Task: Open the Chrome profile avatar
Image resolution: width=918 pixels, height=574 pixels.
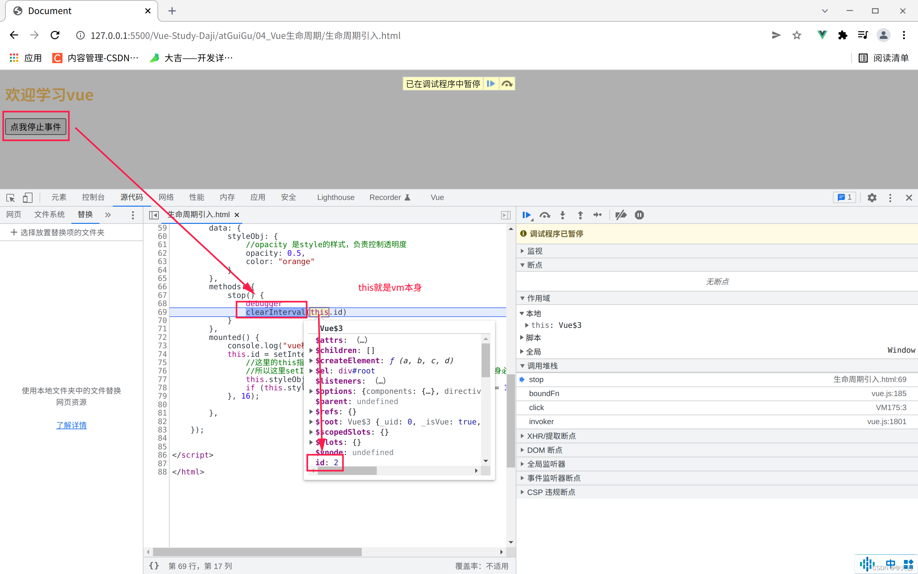Action: (x=883, y=35)
